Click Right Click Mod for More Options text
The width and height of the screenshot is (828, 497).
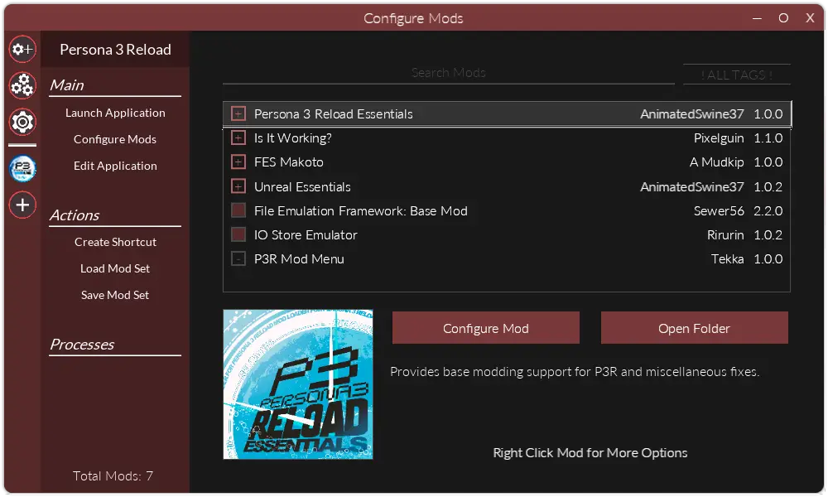[x=590, y=452]
